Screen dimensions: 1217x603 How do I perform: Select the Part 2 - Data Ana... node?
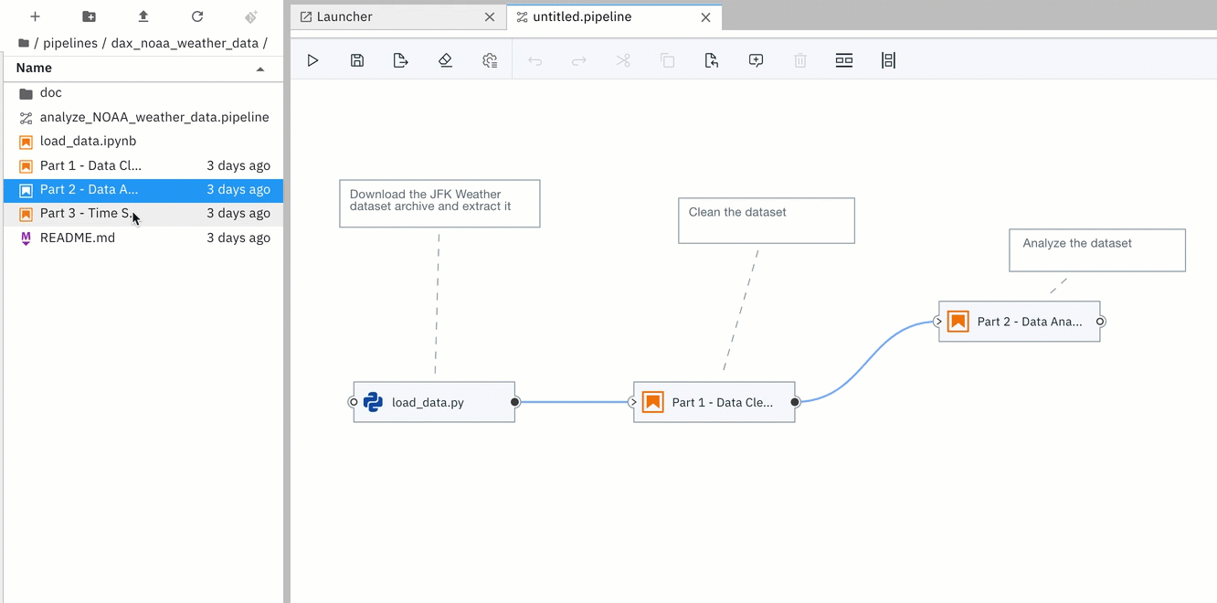click(x=1020, y=322)
